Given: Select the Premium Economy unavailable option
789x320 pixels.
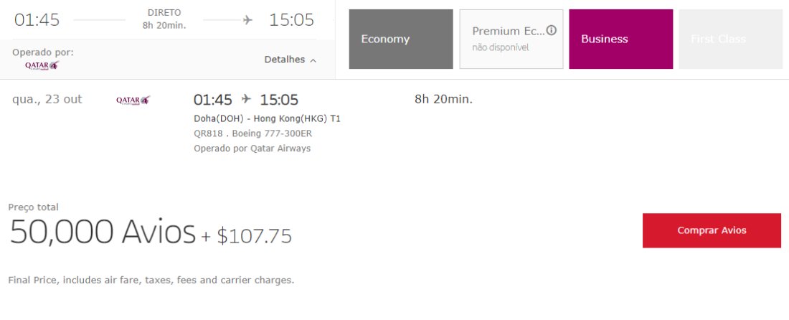Looking at the screenshot, I should [x=511, y=39].
